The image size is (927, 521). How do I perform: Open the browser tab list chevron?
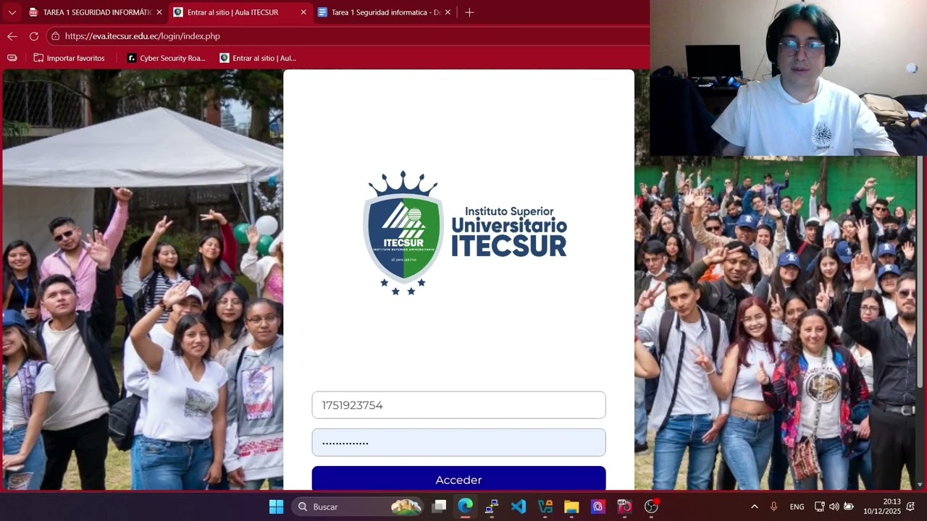(12, 12)
